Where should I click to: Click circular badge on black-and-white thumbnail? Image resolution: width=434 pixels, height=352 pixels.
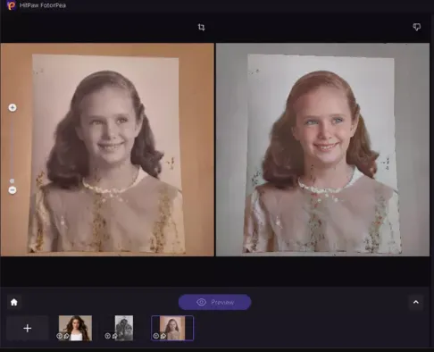tap(107, 336)
